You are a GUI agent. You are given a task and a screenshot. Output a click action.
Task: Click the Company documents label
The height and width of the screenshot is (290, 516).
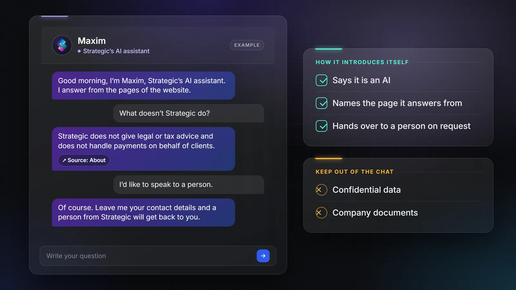[375, 213]
